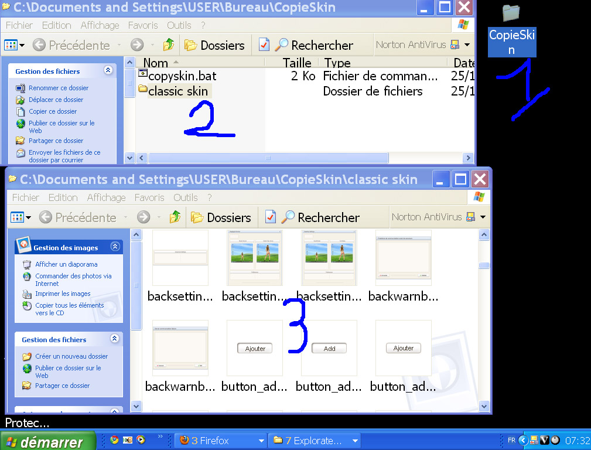Viewport: 591px width, 450px height.
Task: Select the copyskin.bat file
Action: coord(177,76)
